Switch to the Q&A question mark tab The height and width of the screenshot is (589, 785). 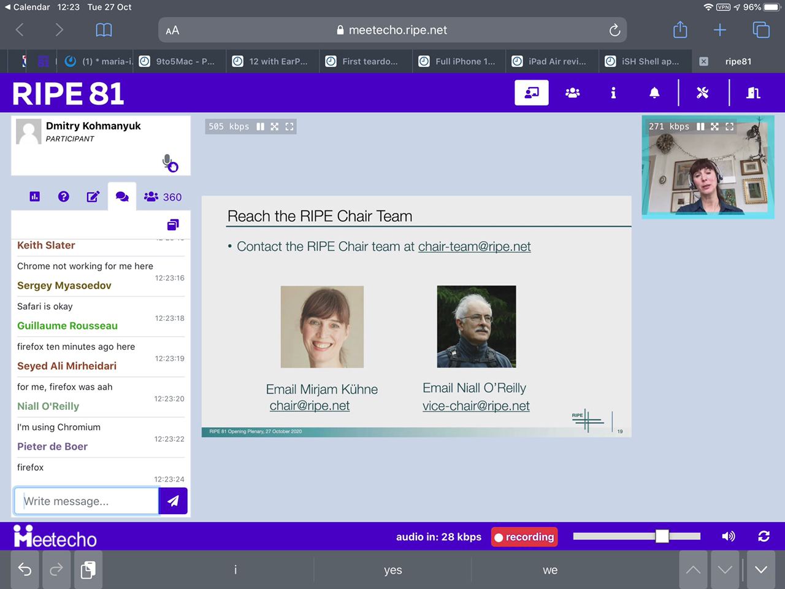point(63,196)
